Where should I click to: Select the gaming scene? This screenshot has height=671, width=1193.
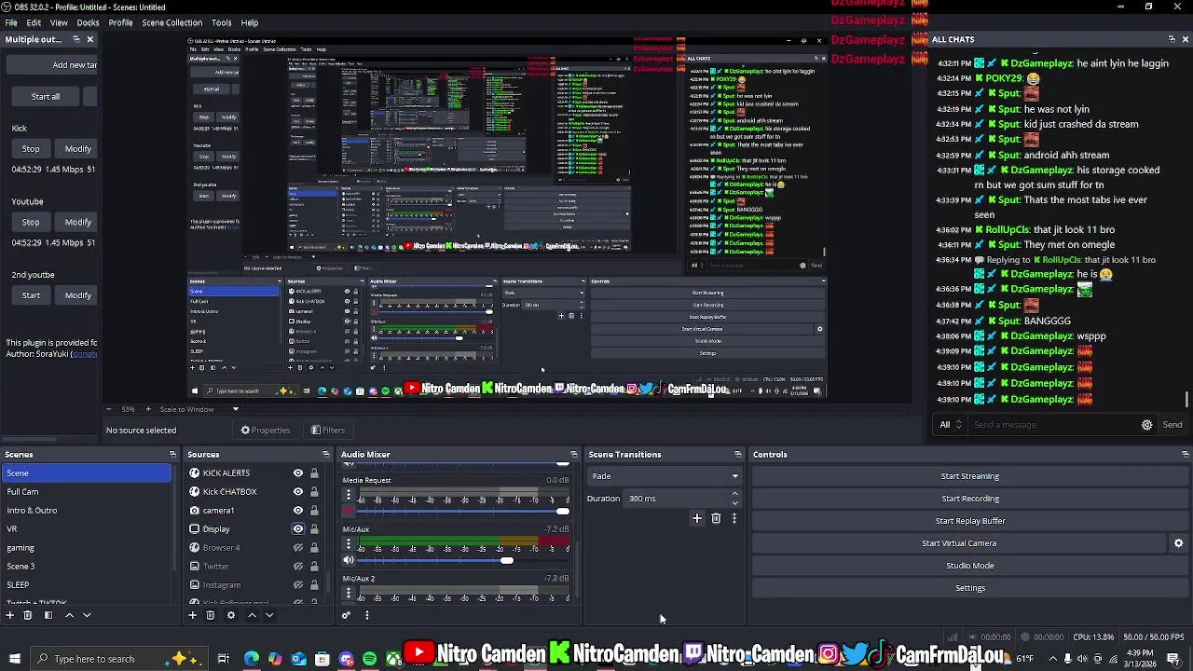point(86,548)
